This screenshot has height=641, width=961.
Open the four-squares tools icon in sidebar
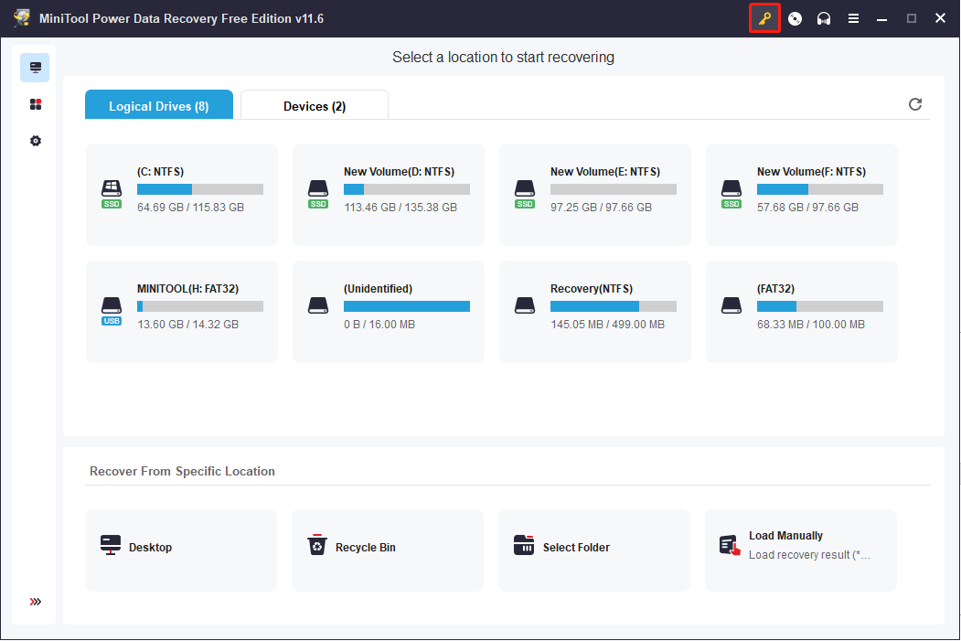coord(36,104)
